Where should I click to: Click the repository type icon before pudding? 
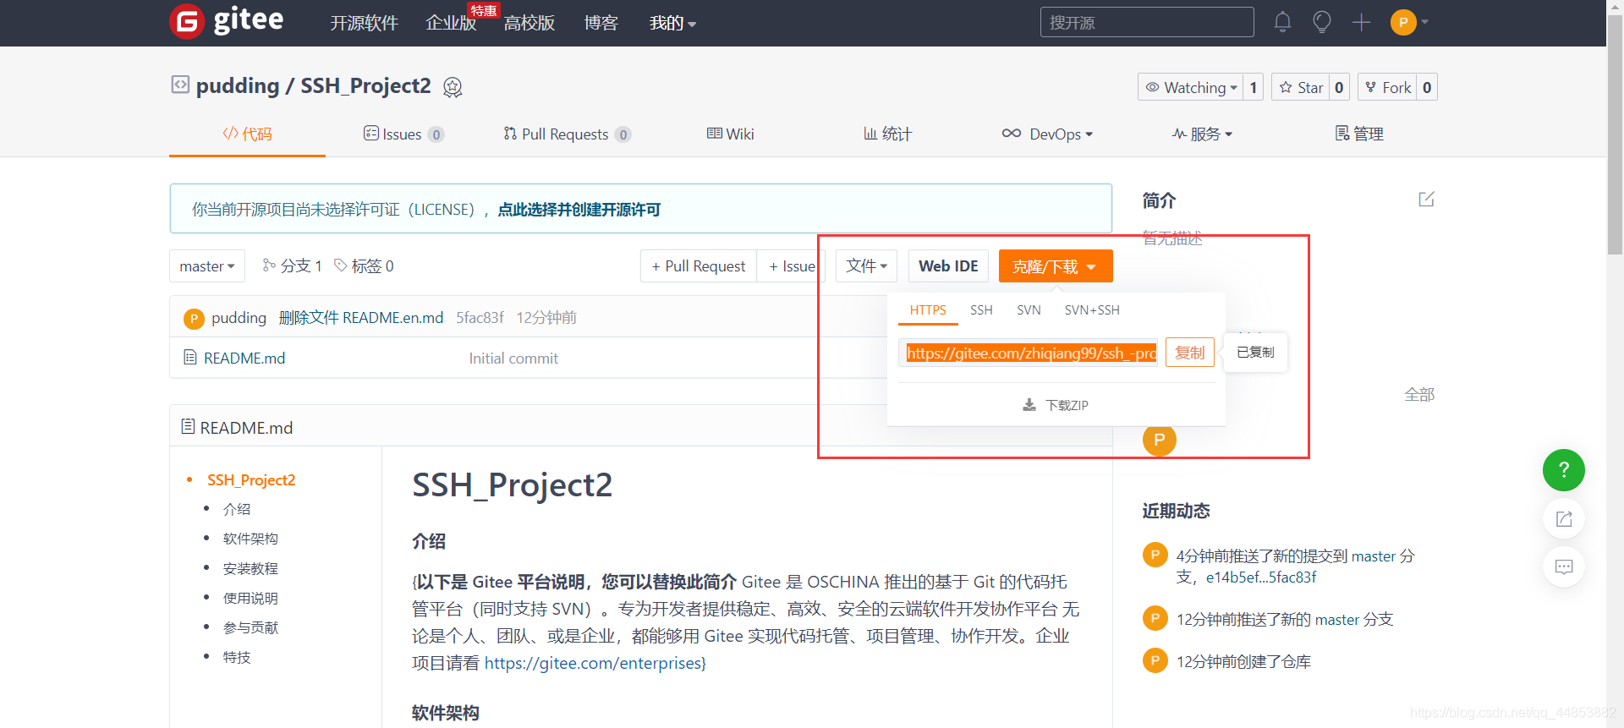pos(180,85)
